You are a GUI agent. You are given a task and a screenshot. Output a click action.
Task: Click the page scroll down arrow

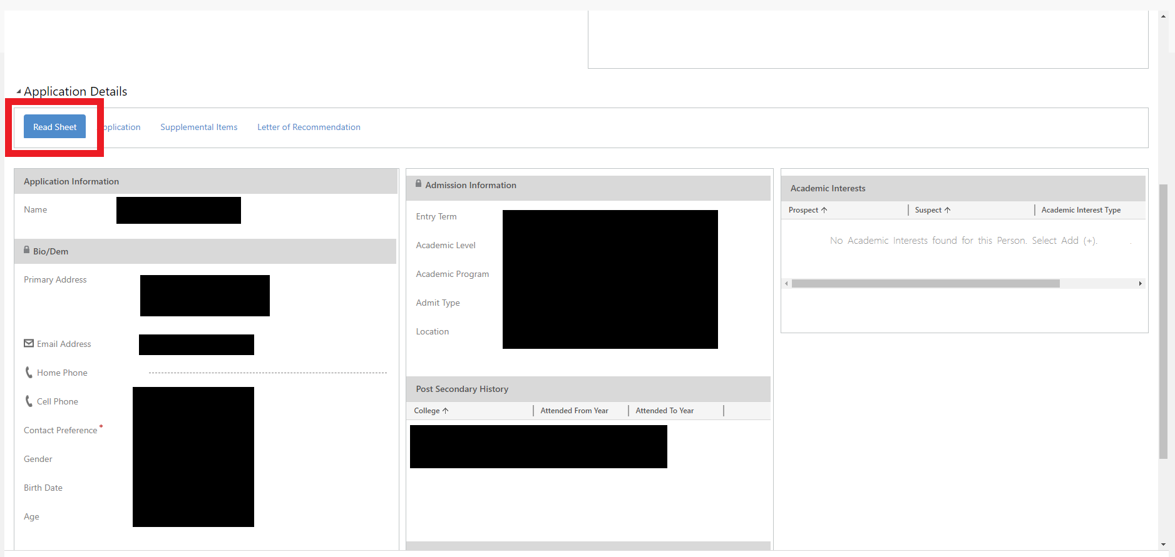tap(1163, 544)
